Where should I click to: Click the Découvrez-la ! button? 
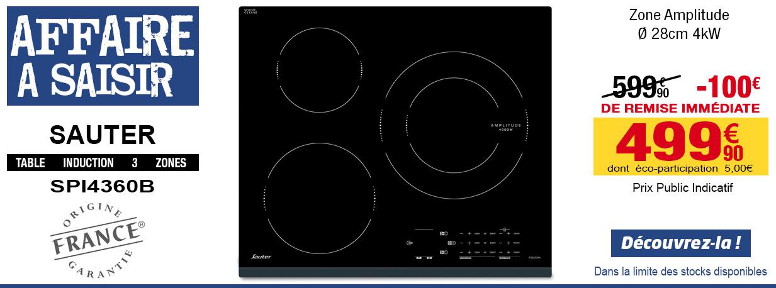(681, 243)
